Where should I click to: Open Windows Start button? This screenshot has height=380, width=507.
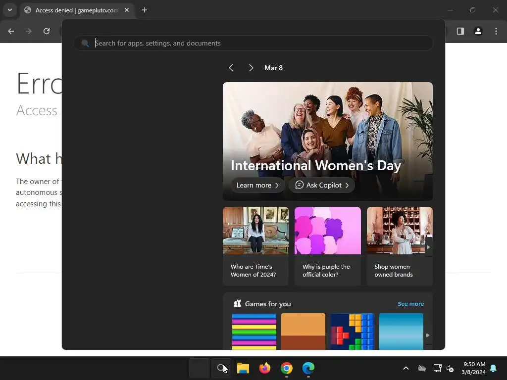point(199,368)
